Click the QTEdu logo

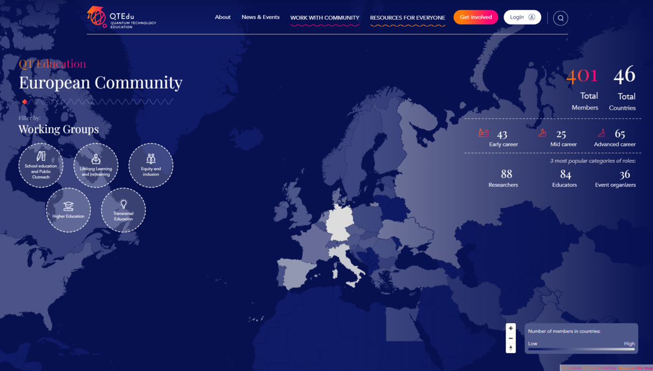[121, 17]
